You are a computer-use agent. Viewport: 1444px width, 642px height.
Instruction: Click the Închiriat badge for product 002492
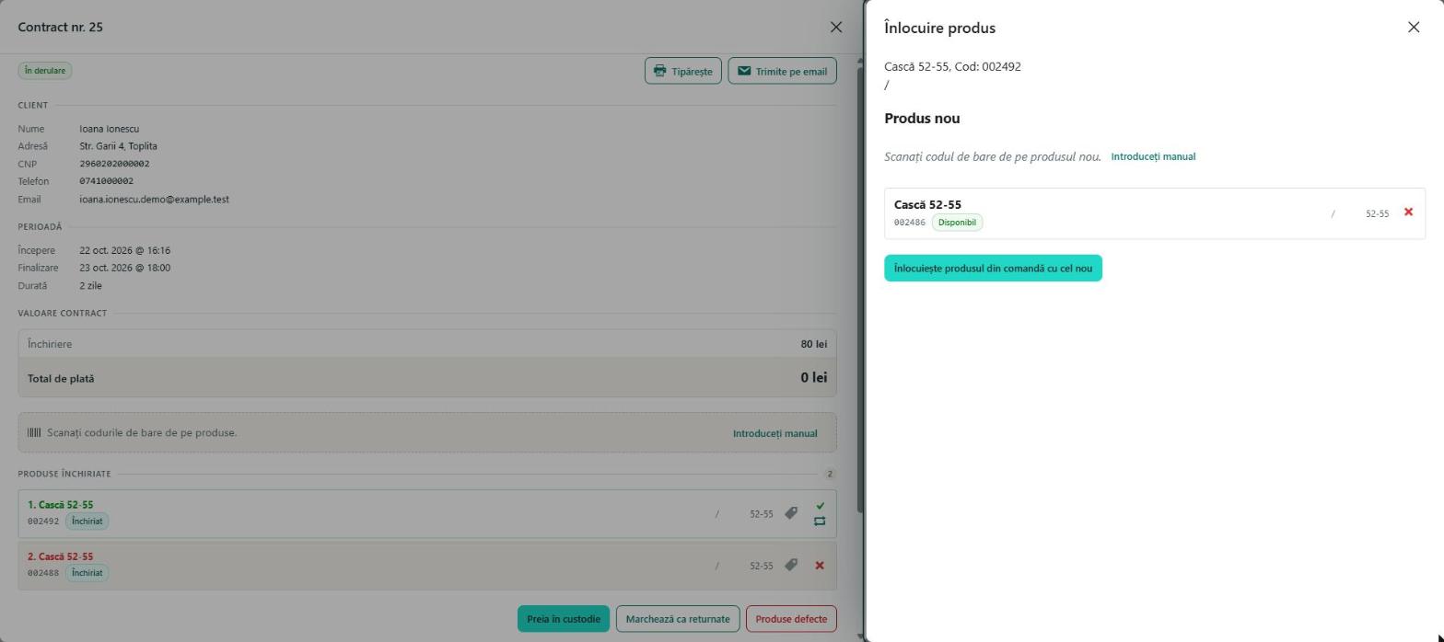coord(87,522)
